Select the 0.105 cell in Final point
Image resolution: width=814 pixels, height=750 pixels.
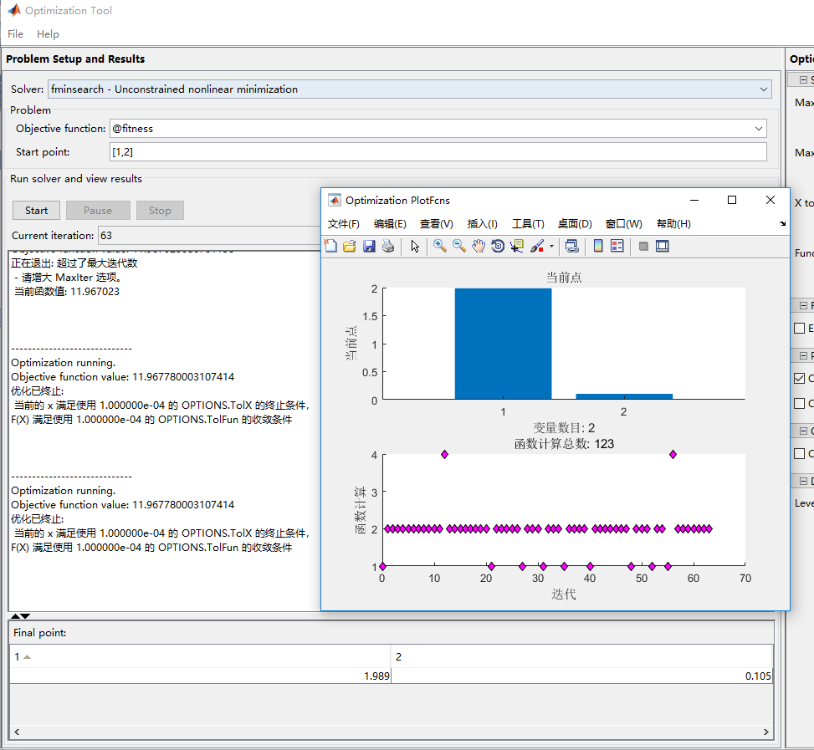(582, 676)
